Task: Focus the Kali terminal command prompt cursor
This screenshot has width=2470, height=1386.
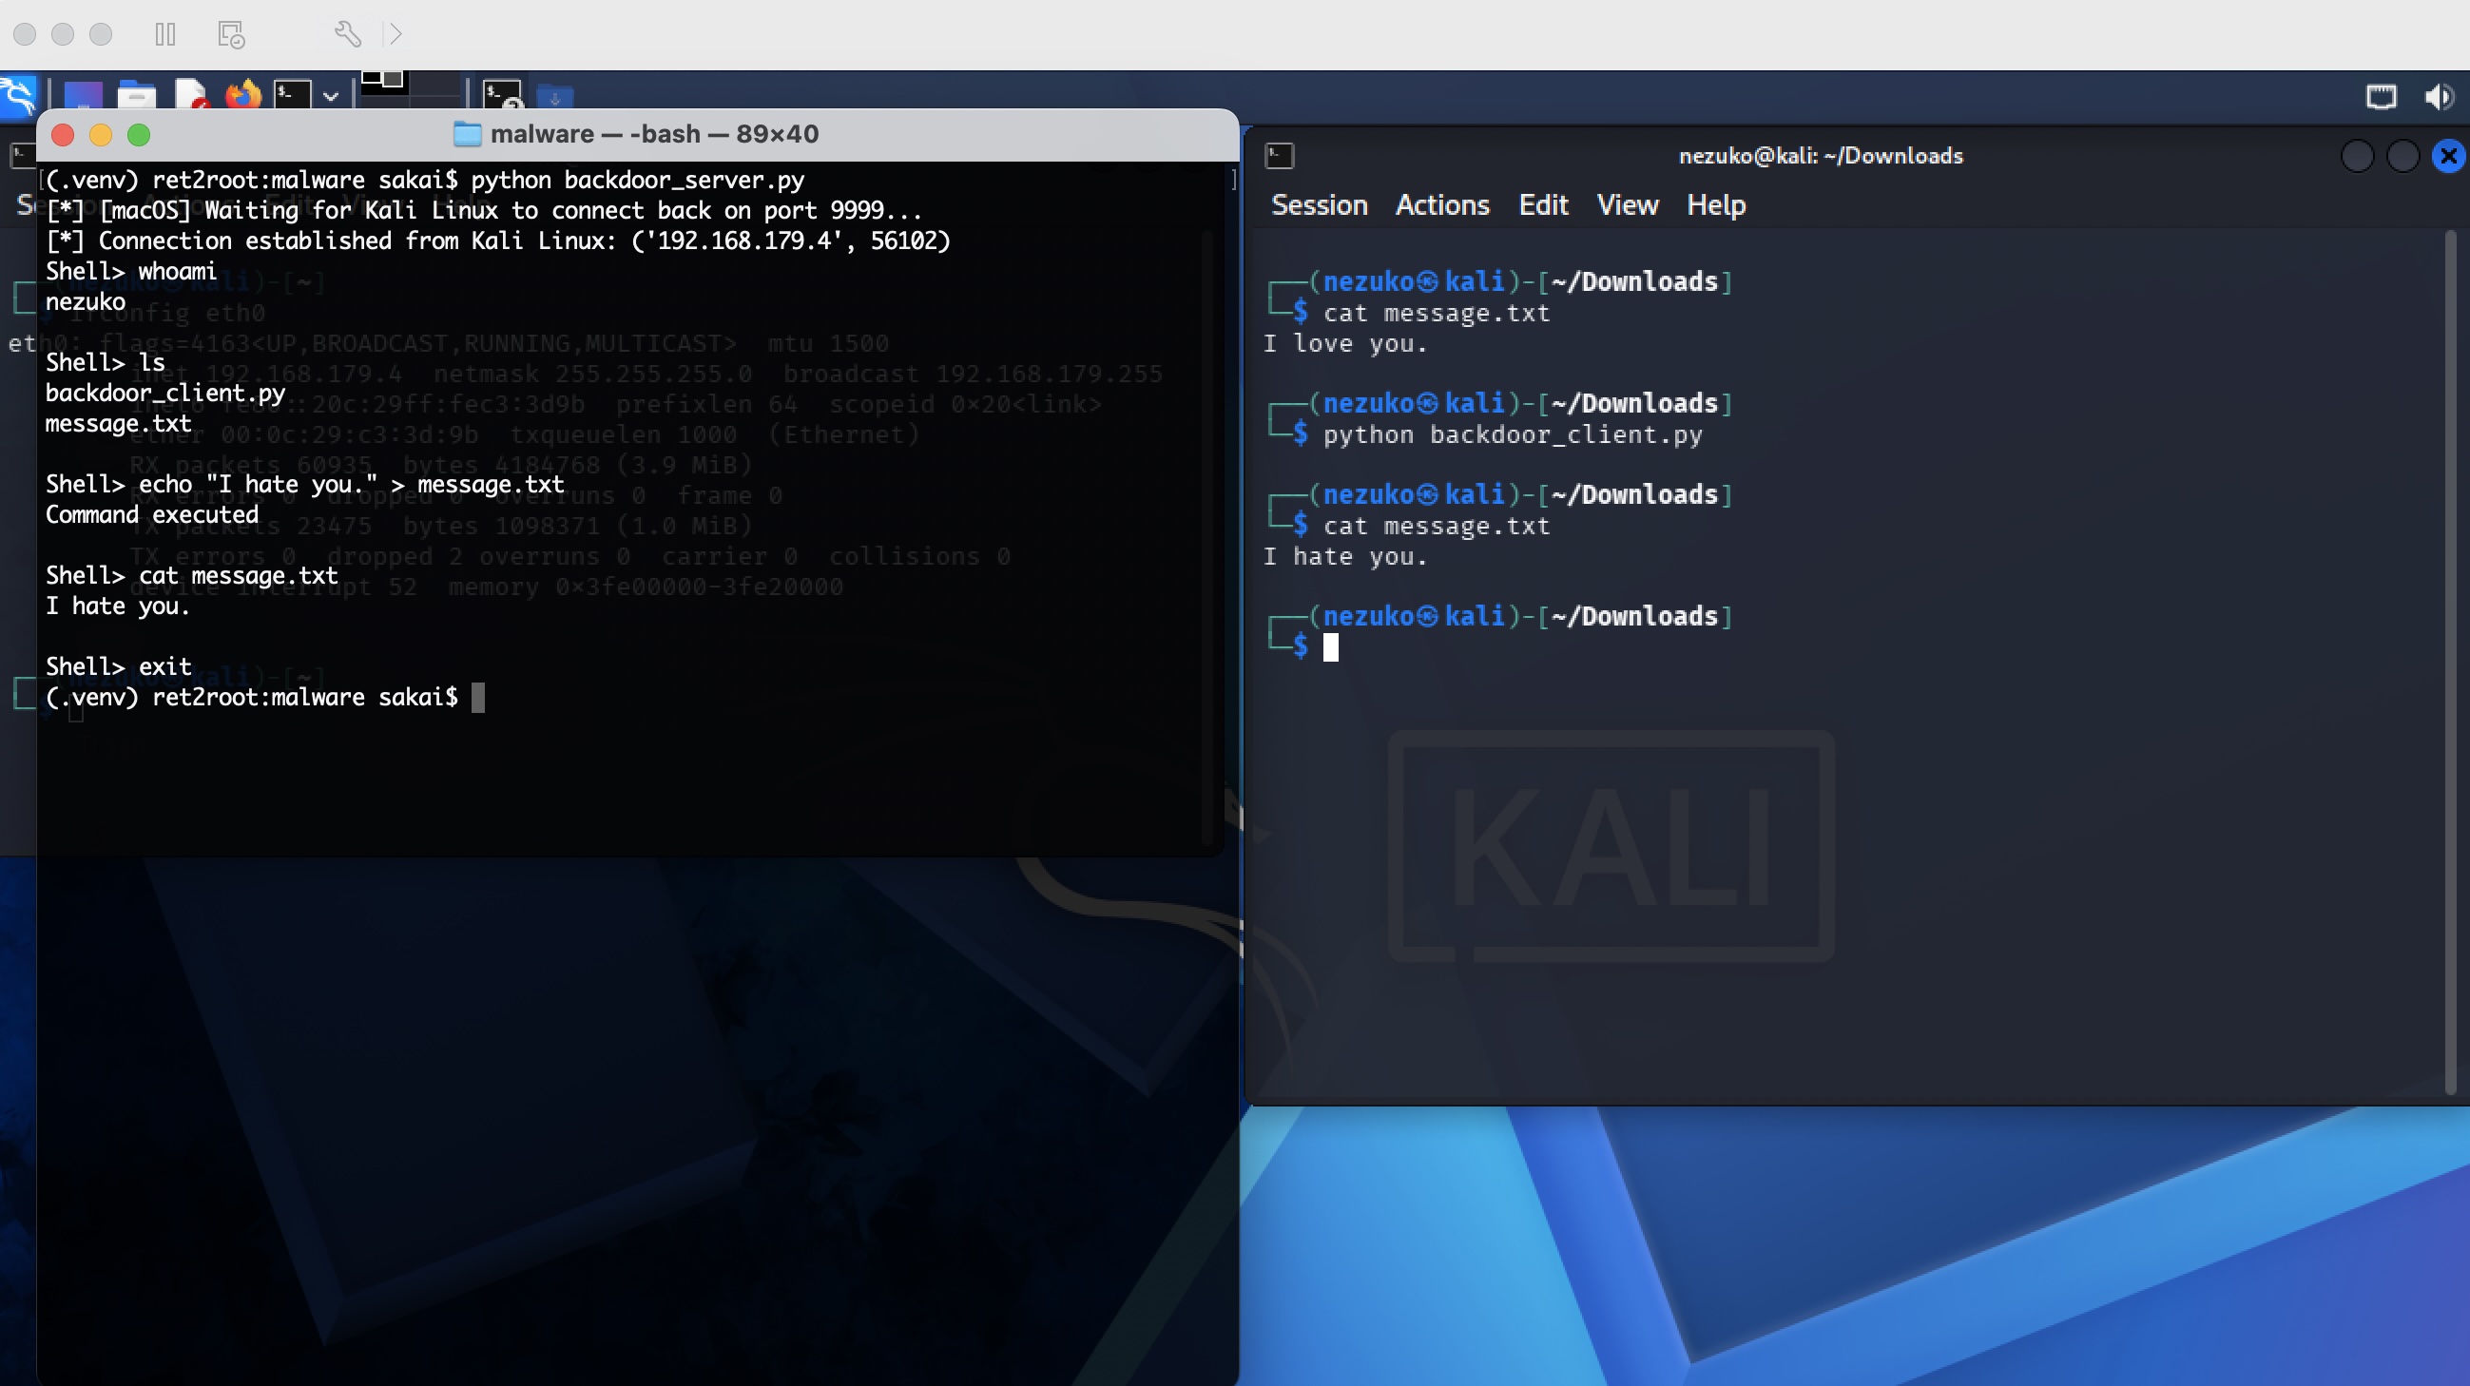Action: 1332,647
